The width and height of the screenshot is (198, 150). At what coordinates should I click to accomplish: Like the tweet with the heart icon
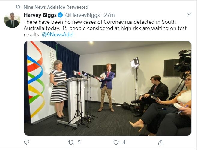click(x=115, y=142)
